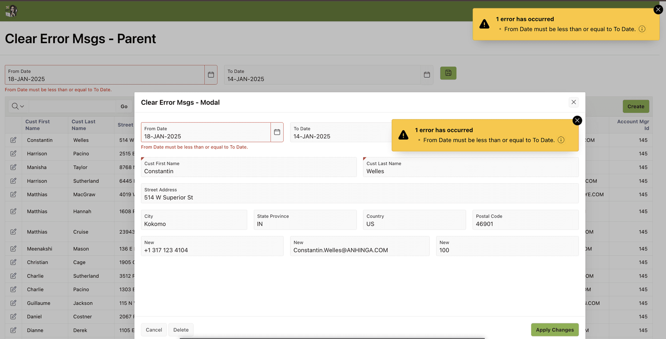Click the Create button above the grid
This screenshot has height=339, width=666.
pos(636,106)
